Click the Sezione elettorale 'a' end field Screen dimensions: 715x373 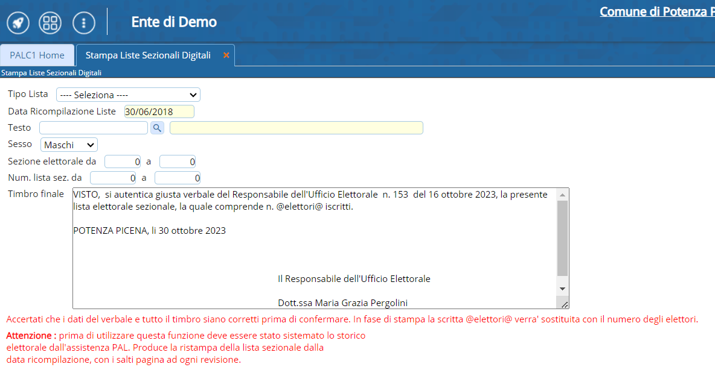(178, 161)
